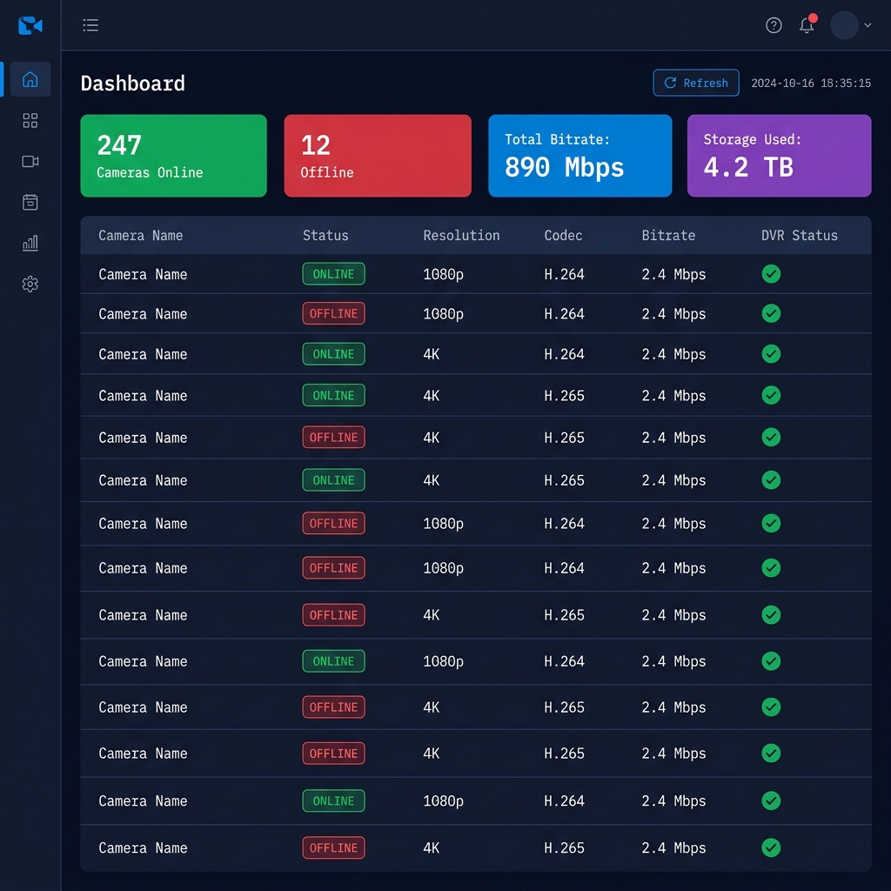Click the ONLINE badge in the first table row
The width and height of the screenshot is (891, 891).
click(333, 274)
